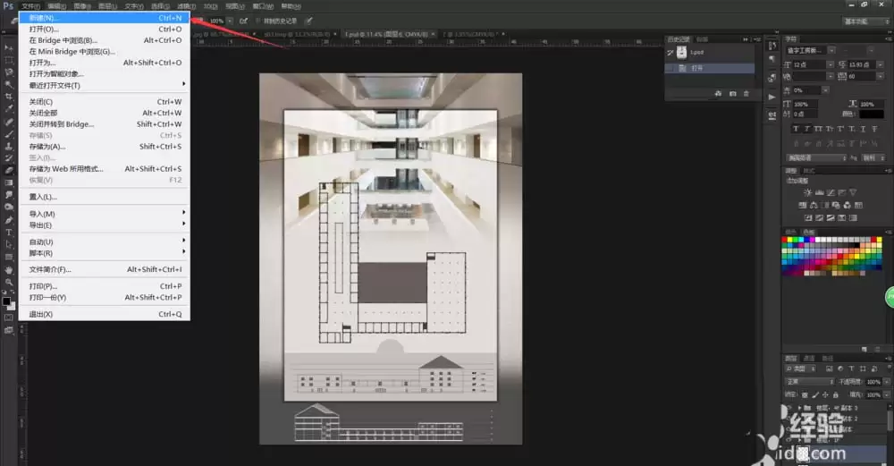
Task: Filter layers by type T icon
Action: click(851, 369)
